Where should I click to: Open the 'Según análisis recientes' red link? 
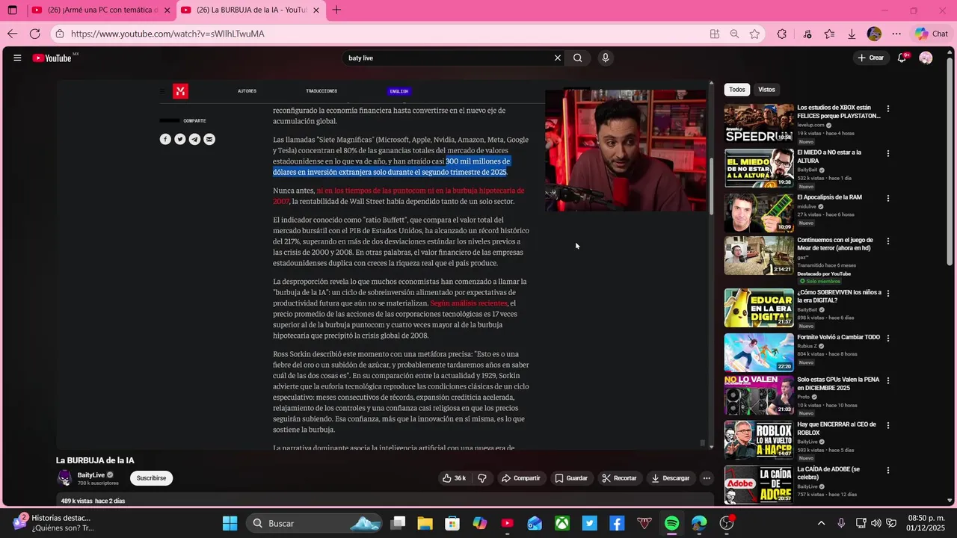[469, 303]
